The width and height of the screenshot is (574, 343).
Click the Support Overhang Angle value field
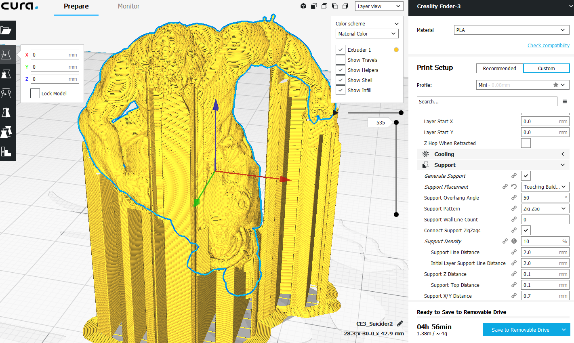click(545, 198)
